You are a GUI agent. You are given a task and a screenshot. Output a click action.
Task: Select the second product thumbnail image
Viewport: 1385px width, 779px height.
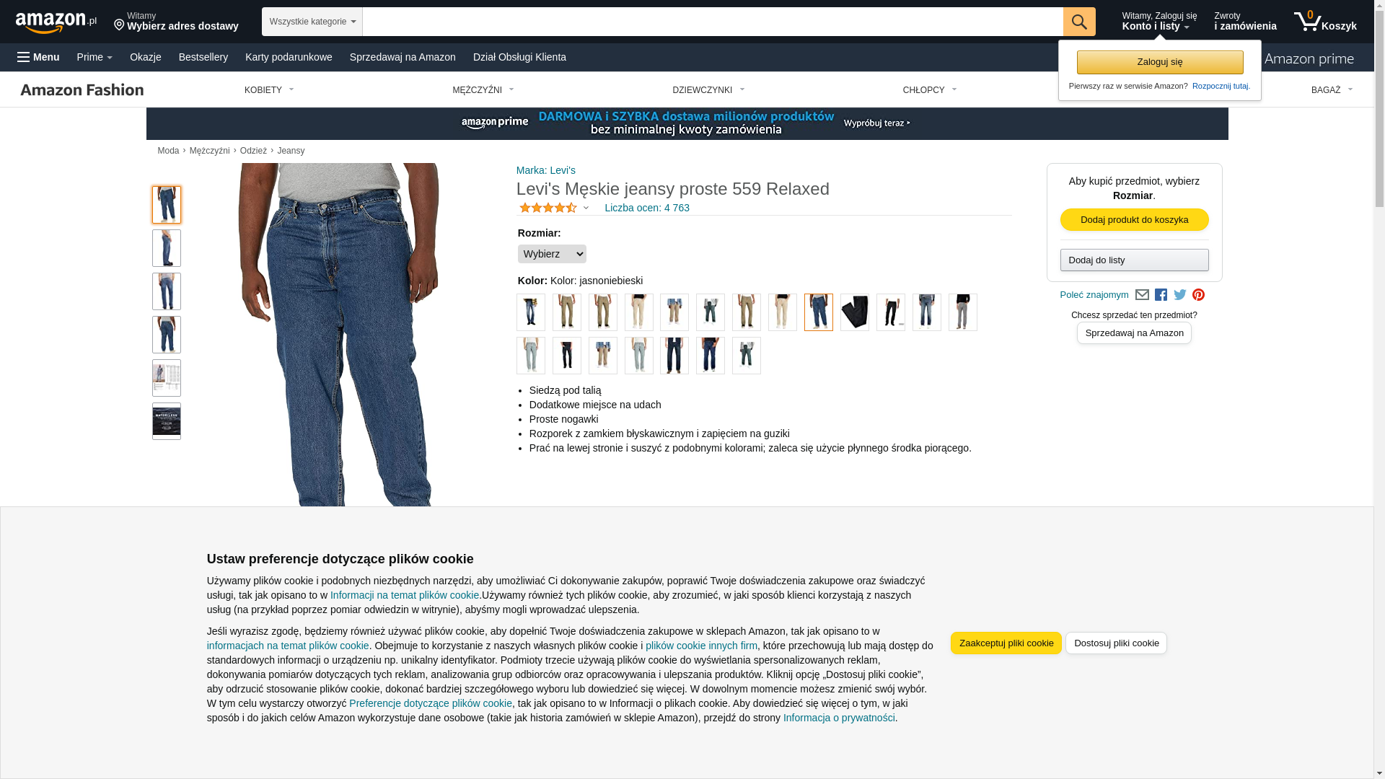167,248
